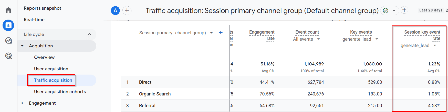Image resolution: width=448 pixels, height=112 pixels.
Task: Go to Reports snapshot
Action: click(43, 8)
